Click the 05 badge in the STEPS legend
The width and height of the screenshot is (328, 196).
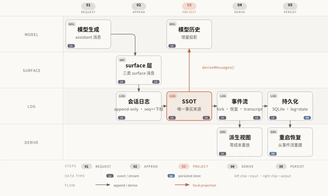coord(281,166)
